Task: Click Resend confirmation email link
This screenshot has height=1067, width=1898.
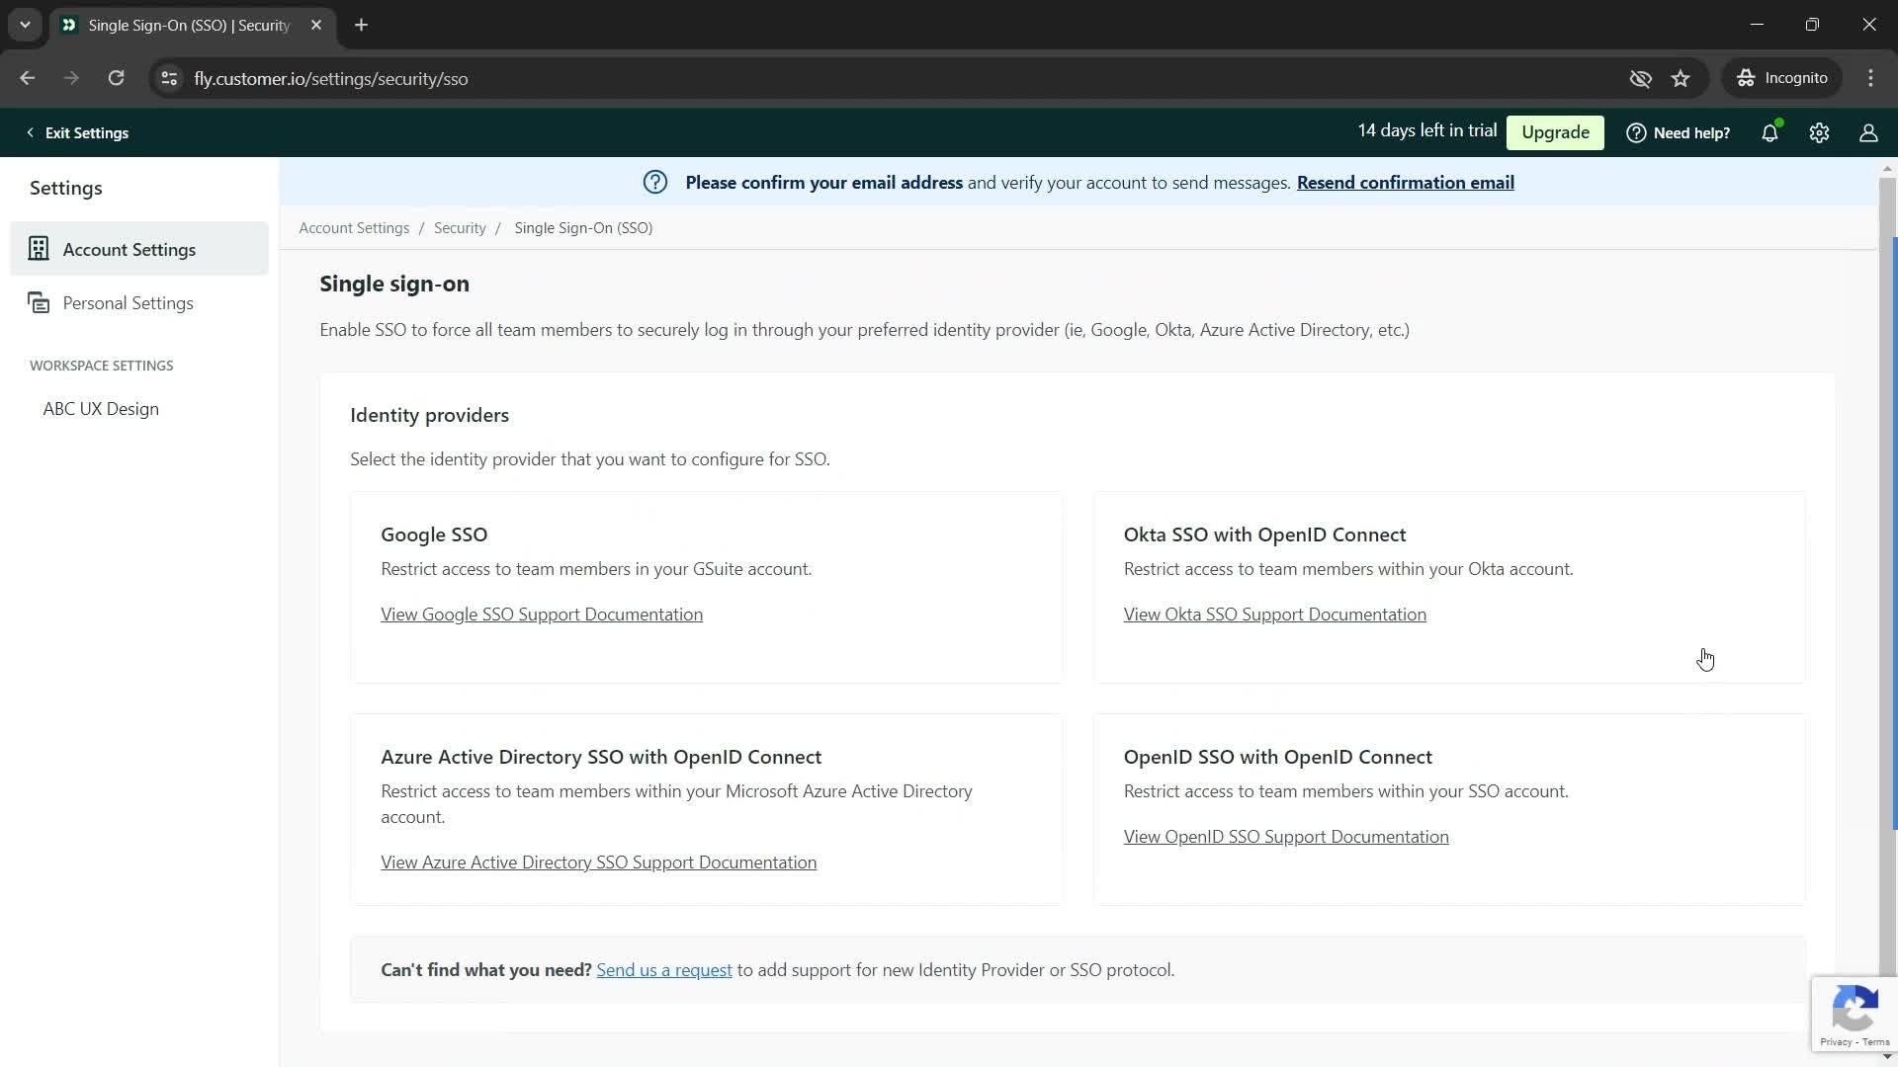Action: pyautogui.click(x=1407, y=183)
